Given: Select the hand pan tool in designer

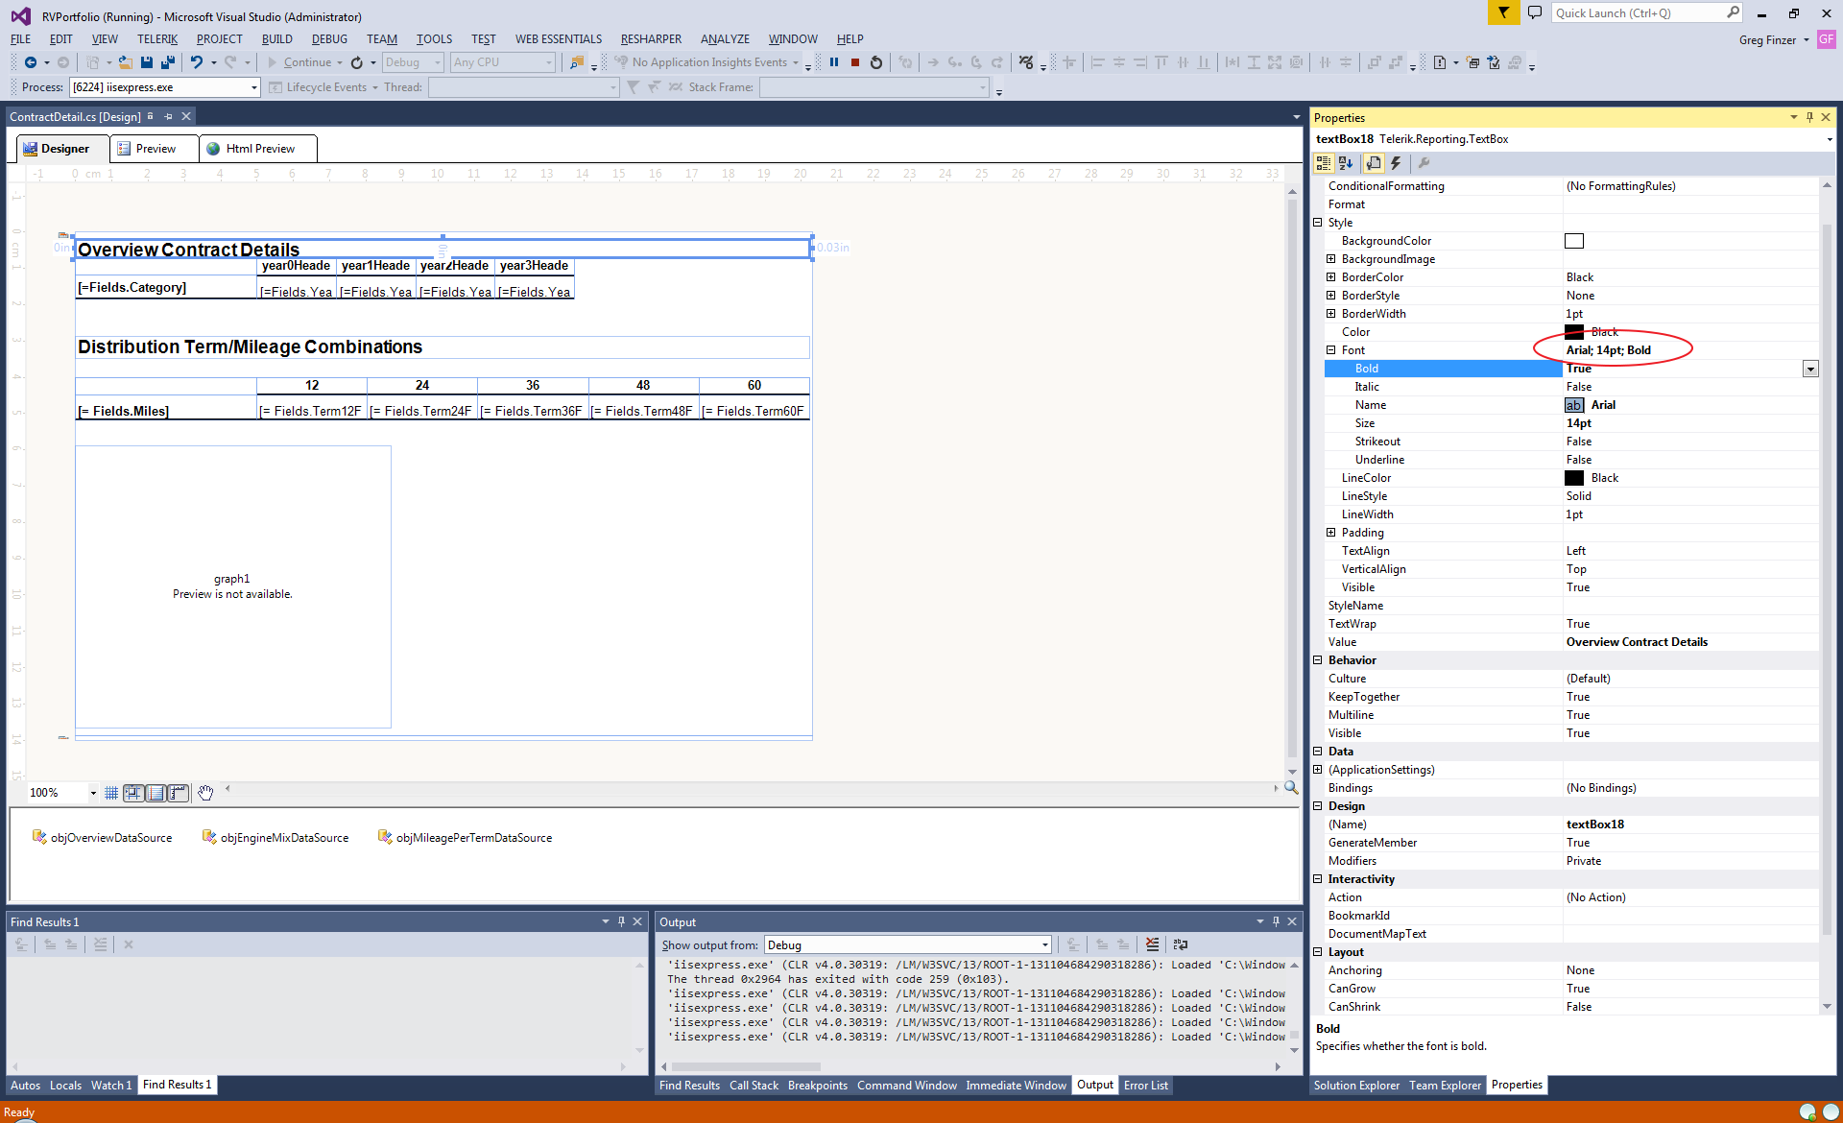Looking at the screenshot, I should tap(205, 793).
